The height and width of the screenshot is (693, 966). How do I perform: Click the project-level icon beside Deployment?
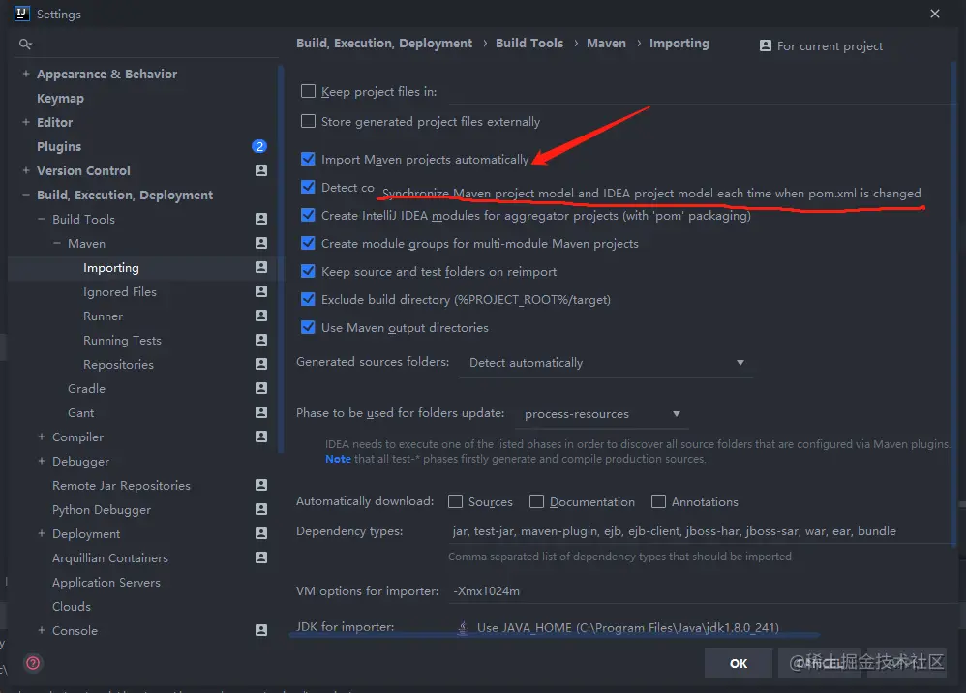coord(261,533)
